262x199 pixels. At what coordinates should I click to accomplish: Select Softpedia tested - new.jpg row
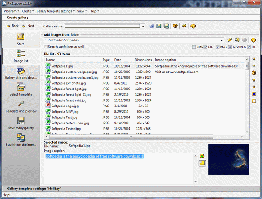145,123
